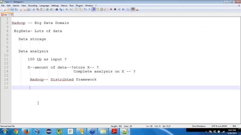The height and width of the screenshot is (135, 241).
Task: Open the Edit menu
Action: point(9,6)
